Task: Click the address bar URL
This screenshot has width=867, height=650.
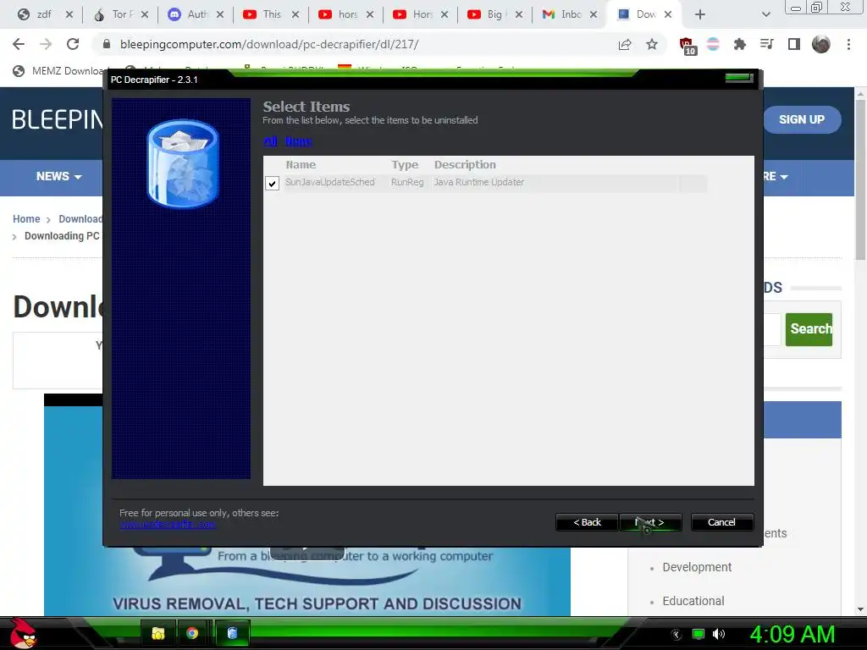Action: click(269, 44)
